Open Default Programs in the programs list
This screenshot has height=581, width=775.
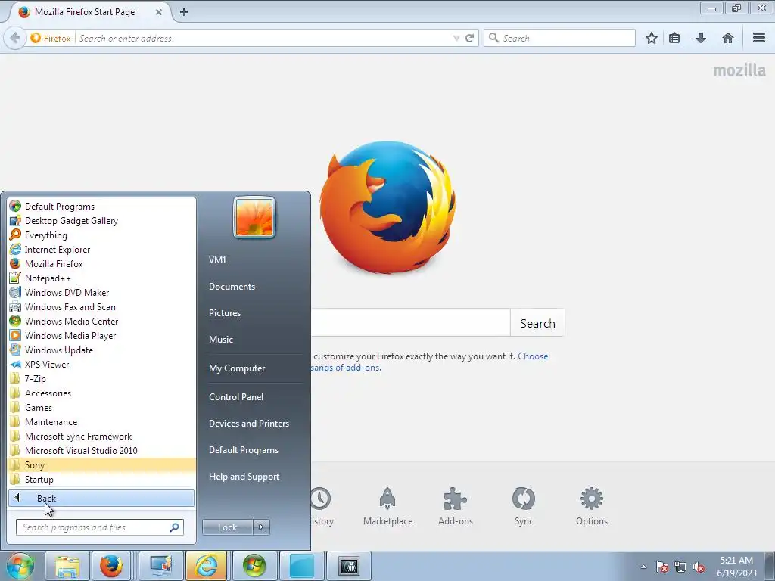[x=102, y=207]
